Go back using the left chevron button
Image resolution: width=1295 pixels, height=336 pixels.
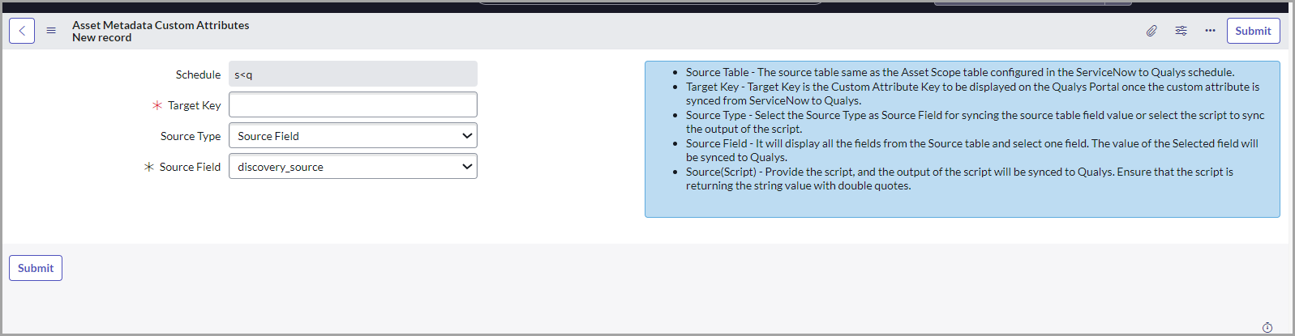click(22, 31)
